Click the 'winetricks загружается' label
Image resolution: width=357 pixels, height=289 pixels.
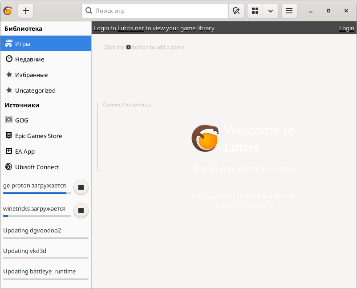[x=34, y=208]
